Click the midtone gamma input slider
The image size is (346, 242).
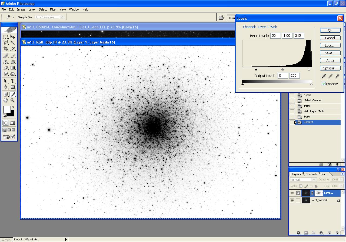tap(282, 70)
